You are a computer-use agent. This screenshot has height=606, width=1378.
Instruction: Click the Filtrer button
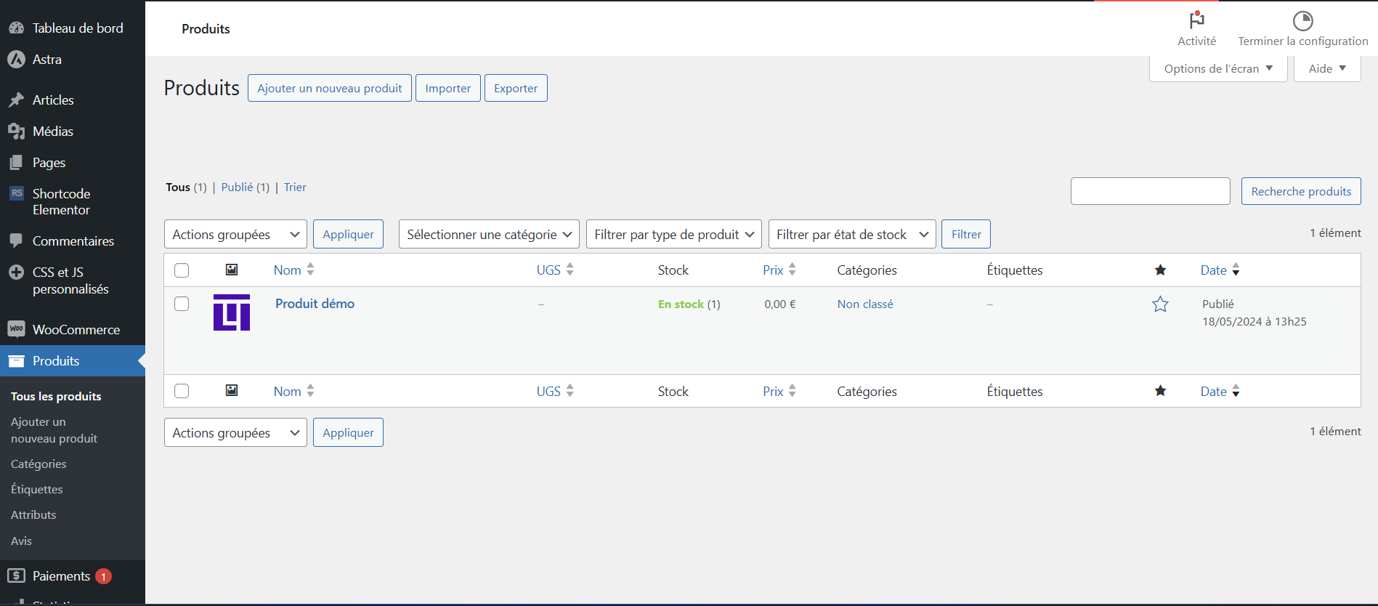click(966, 234)
